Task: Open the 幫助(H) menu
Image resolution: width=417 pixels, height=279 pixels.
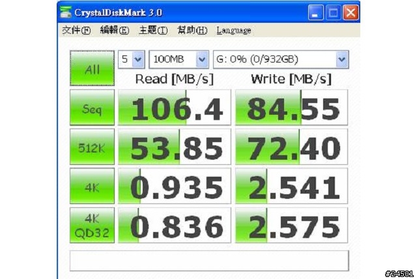Action: 192,31
